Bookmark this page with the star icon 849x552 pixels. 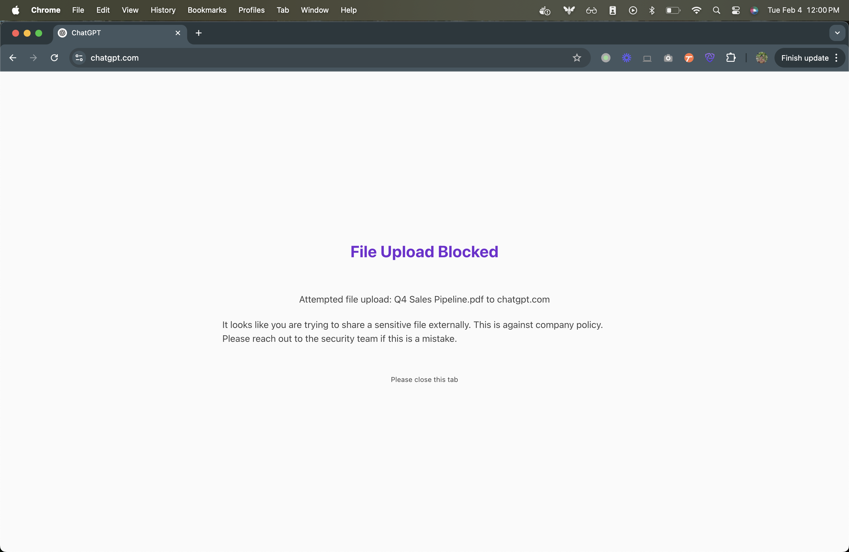tap(577, 58)
